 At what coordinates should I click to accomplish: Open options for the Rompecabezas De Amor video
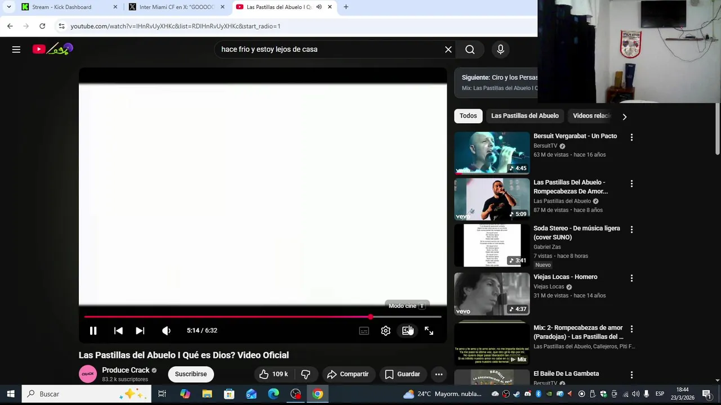click(x=631, y=183)
